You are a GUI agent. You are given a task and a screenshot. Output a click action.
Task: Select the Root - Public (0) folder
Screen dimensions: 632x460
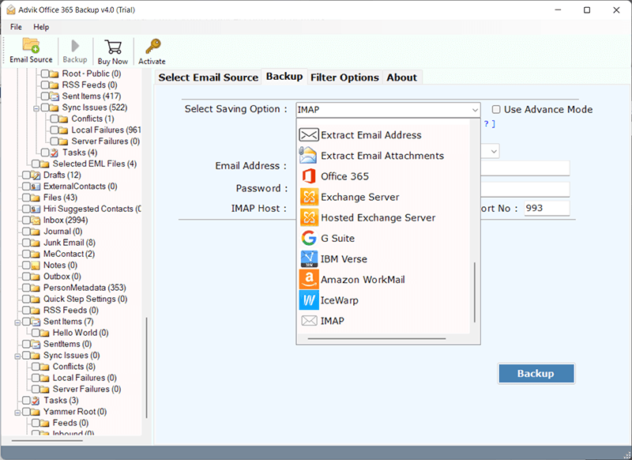coord(92,74)
